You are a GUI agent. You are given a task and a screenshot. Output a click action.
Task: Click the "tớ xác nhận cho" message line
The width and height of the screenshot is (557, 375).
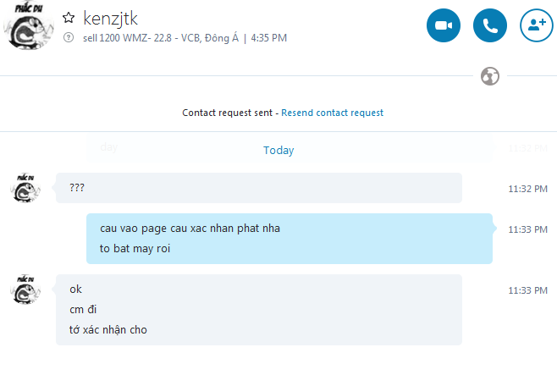point(108,330)
